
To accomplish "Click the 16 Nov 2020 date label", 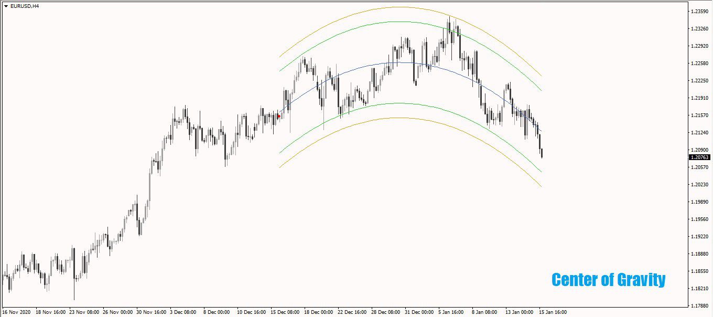I will 16,312.
